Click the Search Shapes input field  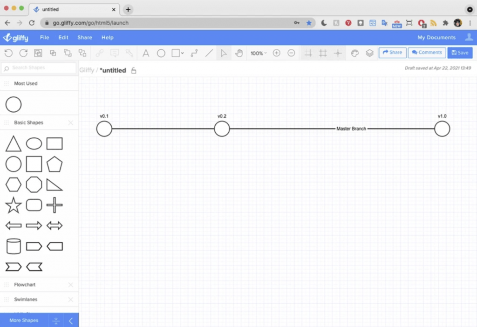(39, 68)
